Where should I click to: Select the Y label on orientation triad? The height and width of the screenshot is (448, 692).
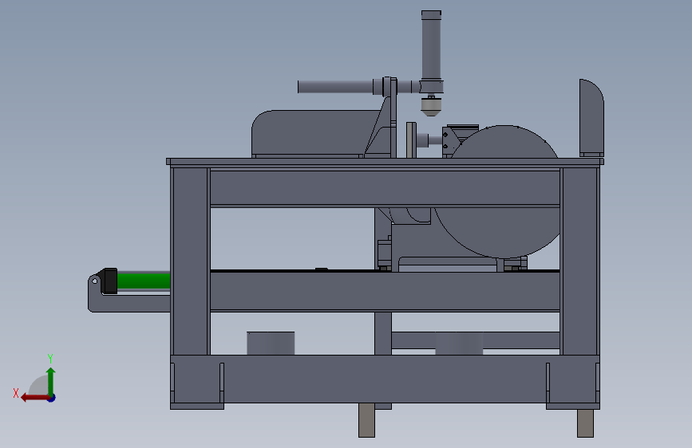pos(50,358)
